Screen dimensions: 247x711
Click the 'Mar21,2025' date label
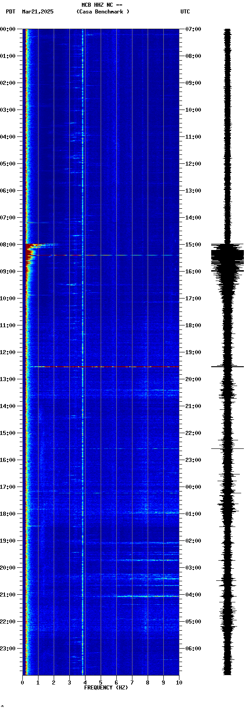coord(38,12)
